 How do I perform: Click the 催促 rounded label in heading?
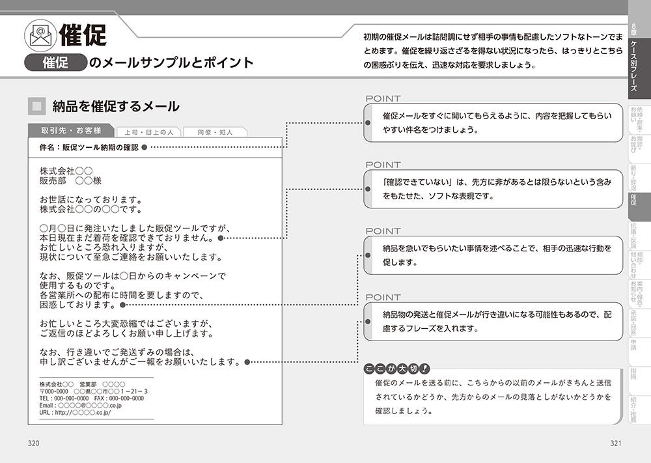pyautogui.click(x=55, y=63)
